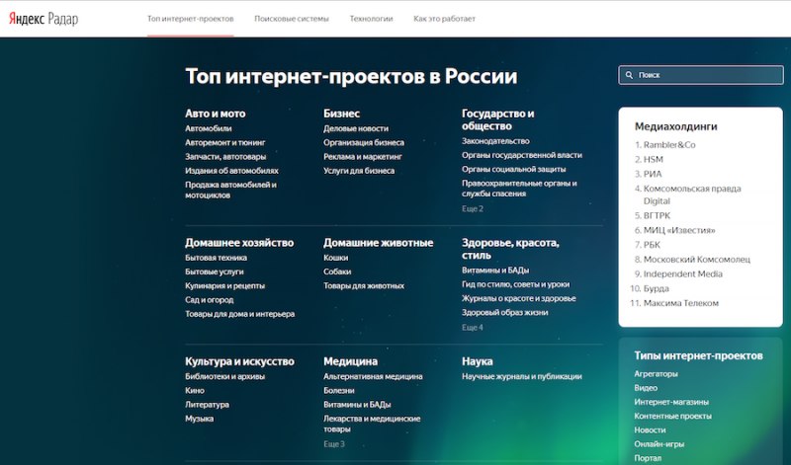This screenshot has width=791, height=465.
Task: Open Товары для дома и интерьера
Action: pos(239,314)
